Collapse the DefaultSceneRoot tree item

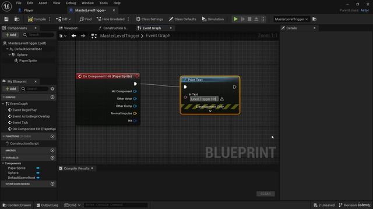8,49
